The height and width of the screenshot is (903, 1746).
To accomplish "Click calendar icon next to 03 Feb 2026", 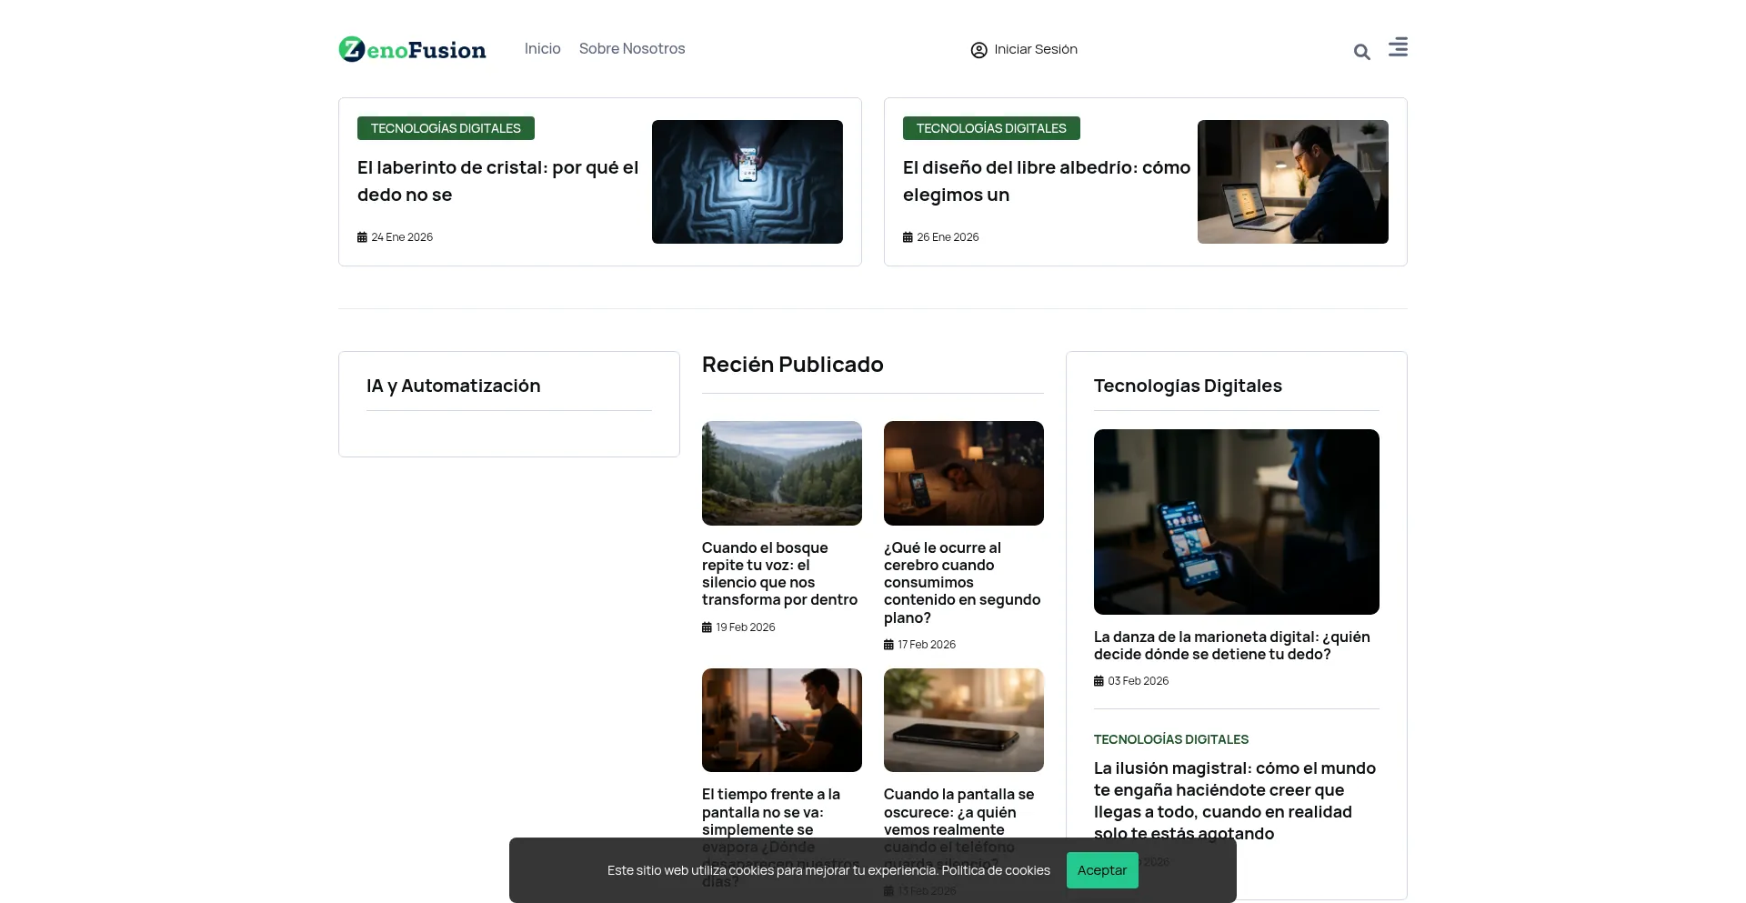I will click(x=1099, y=681).
